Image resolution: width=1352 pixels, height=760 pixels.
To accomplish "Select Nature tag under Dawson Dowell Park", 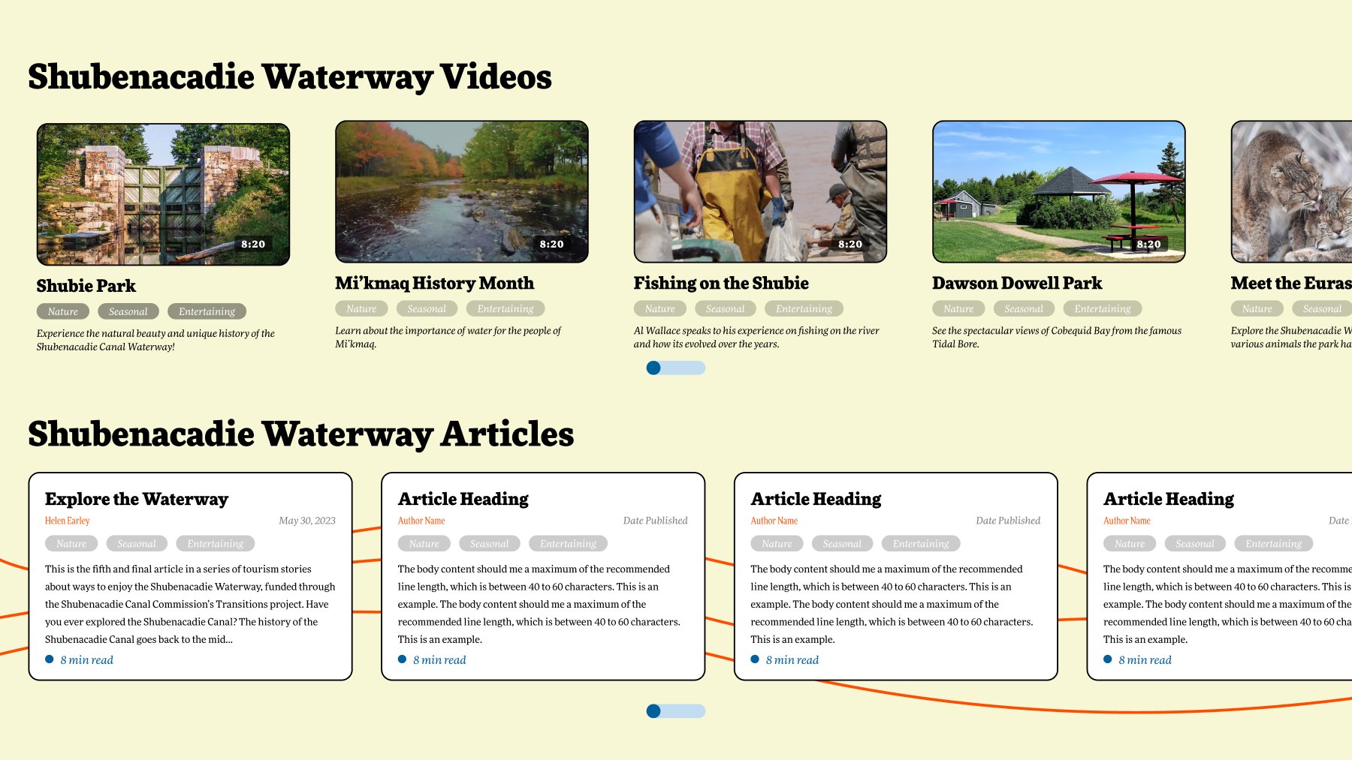I will (x=958, y=308).
